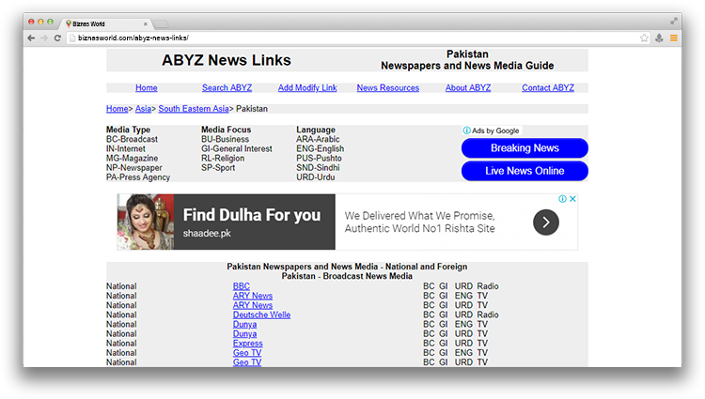
Task: Click the URD-Urdu legend entry
Action: [316, 177]
